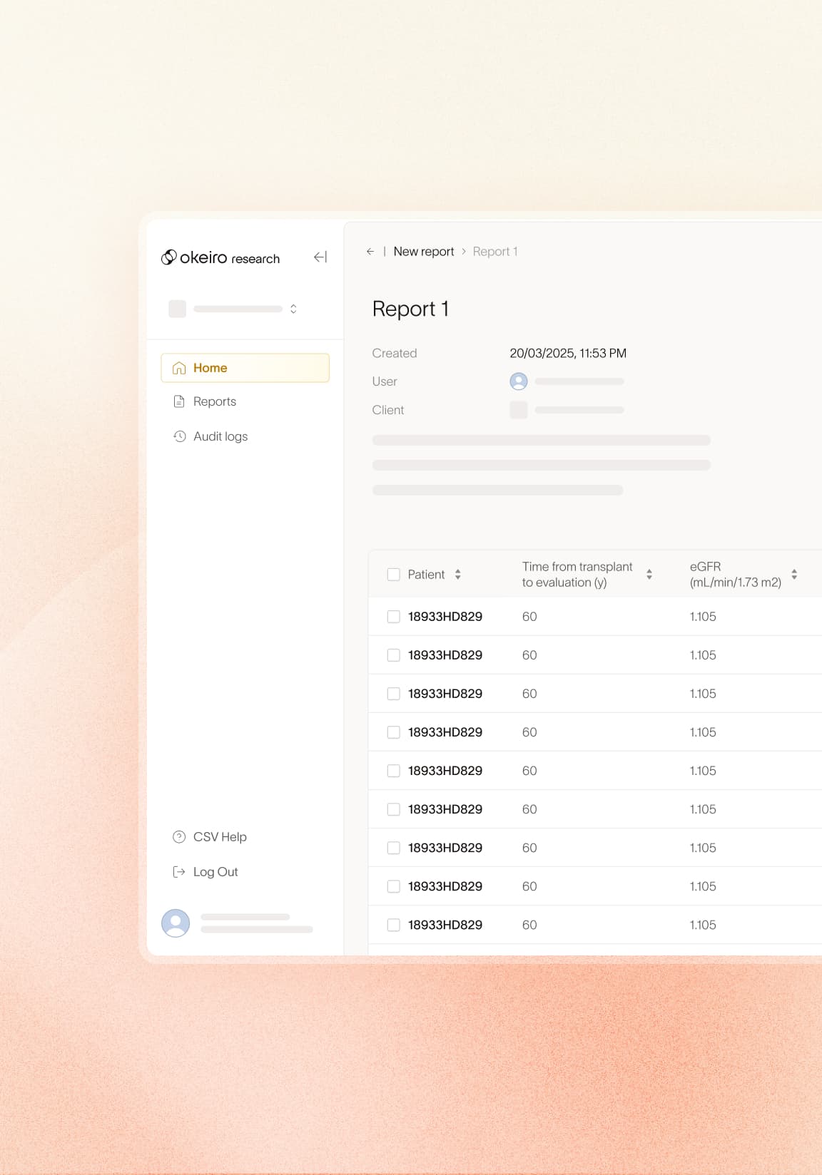Sort by Time from transplant column

pyautogui.click(x=649, y=575)
